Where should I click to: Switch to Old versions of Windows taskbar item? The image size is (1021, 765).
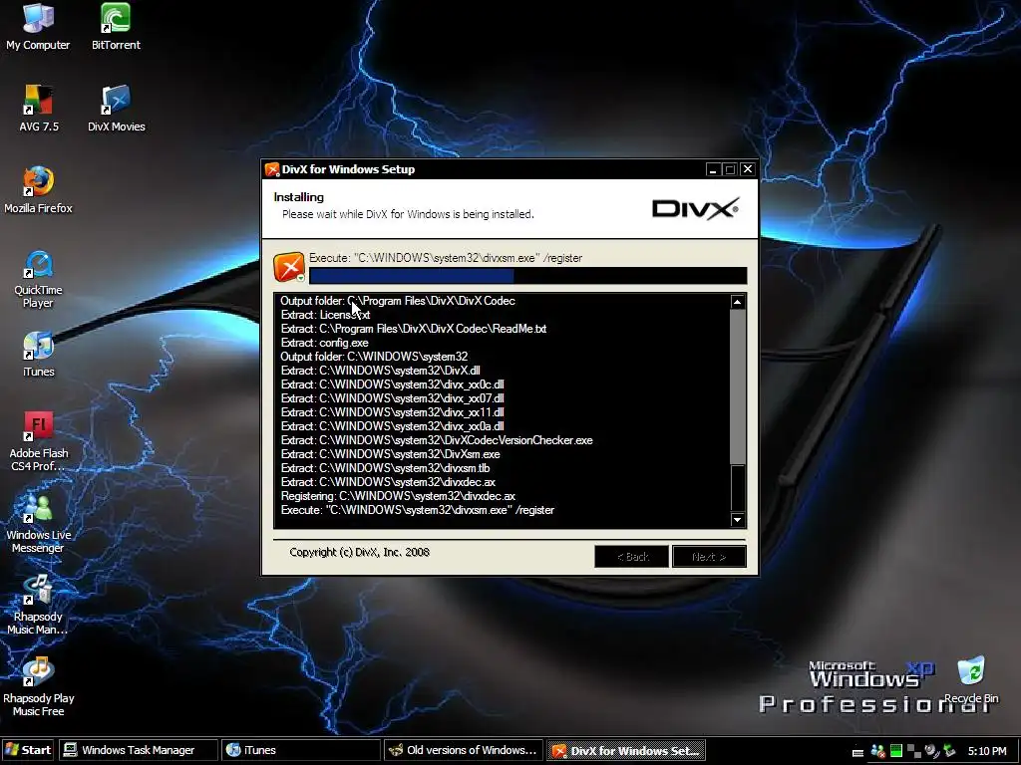[463, 750]
